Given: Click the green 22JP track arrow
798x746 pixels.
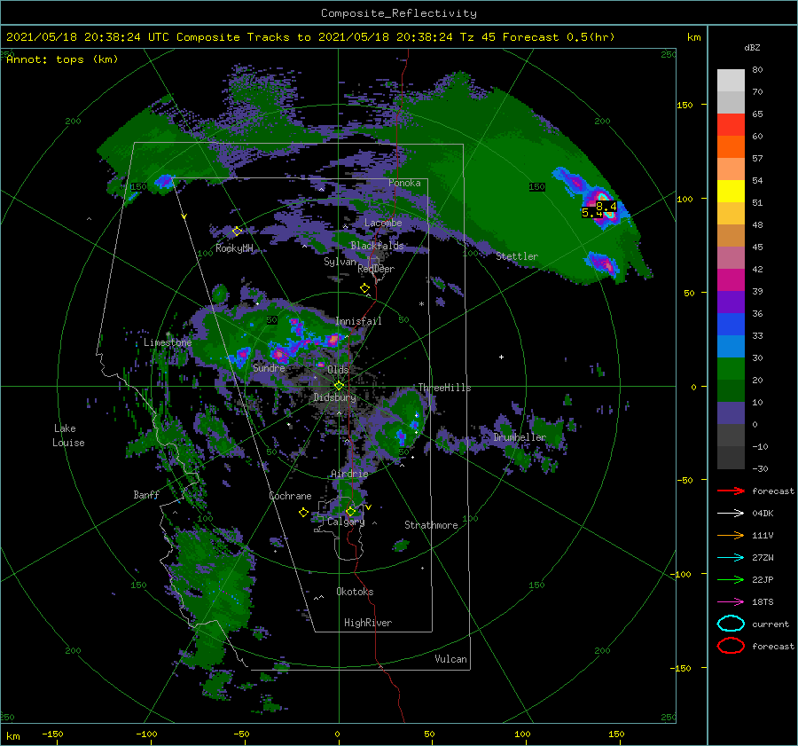Looking at the screenshot, I should pyautogui.click(x=731, y=579).
